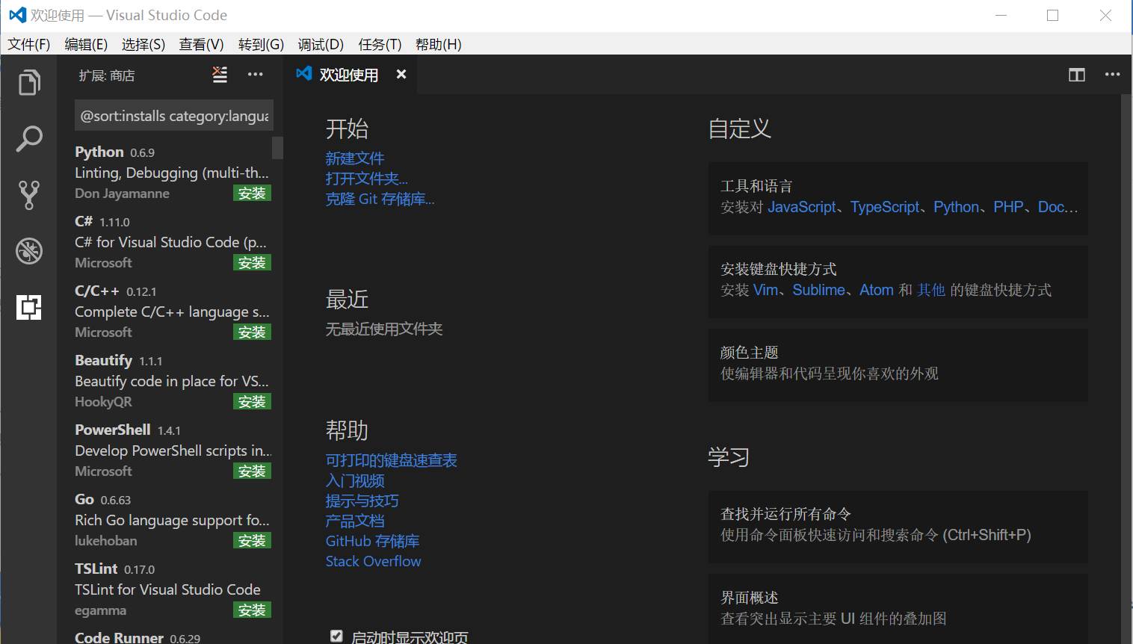The height and width of the screenshot is (644, 1133).
Task: Open the 帮助(H) menu
Action: 439,44
